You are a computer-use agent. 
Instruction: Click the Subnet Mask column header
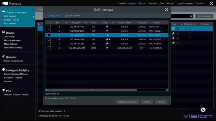(x=125, y=23)
